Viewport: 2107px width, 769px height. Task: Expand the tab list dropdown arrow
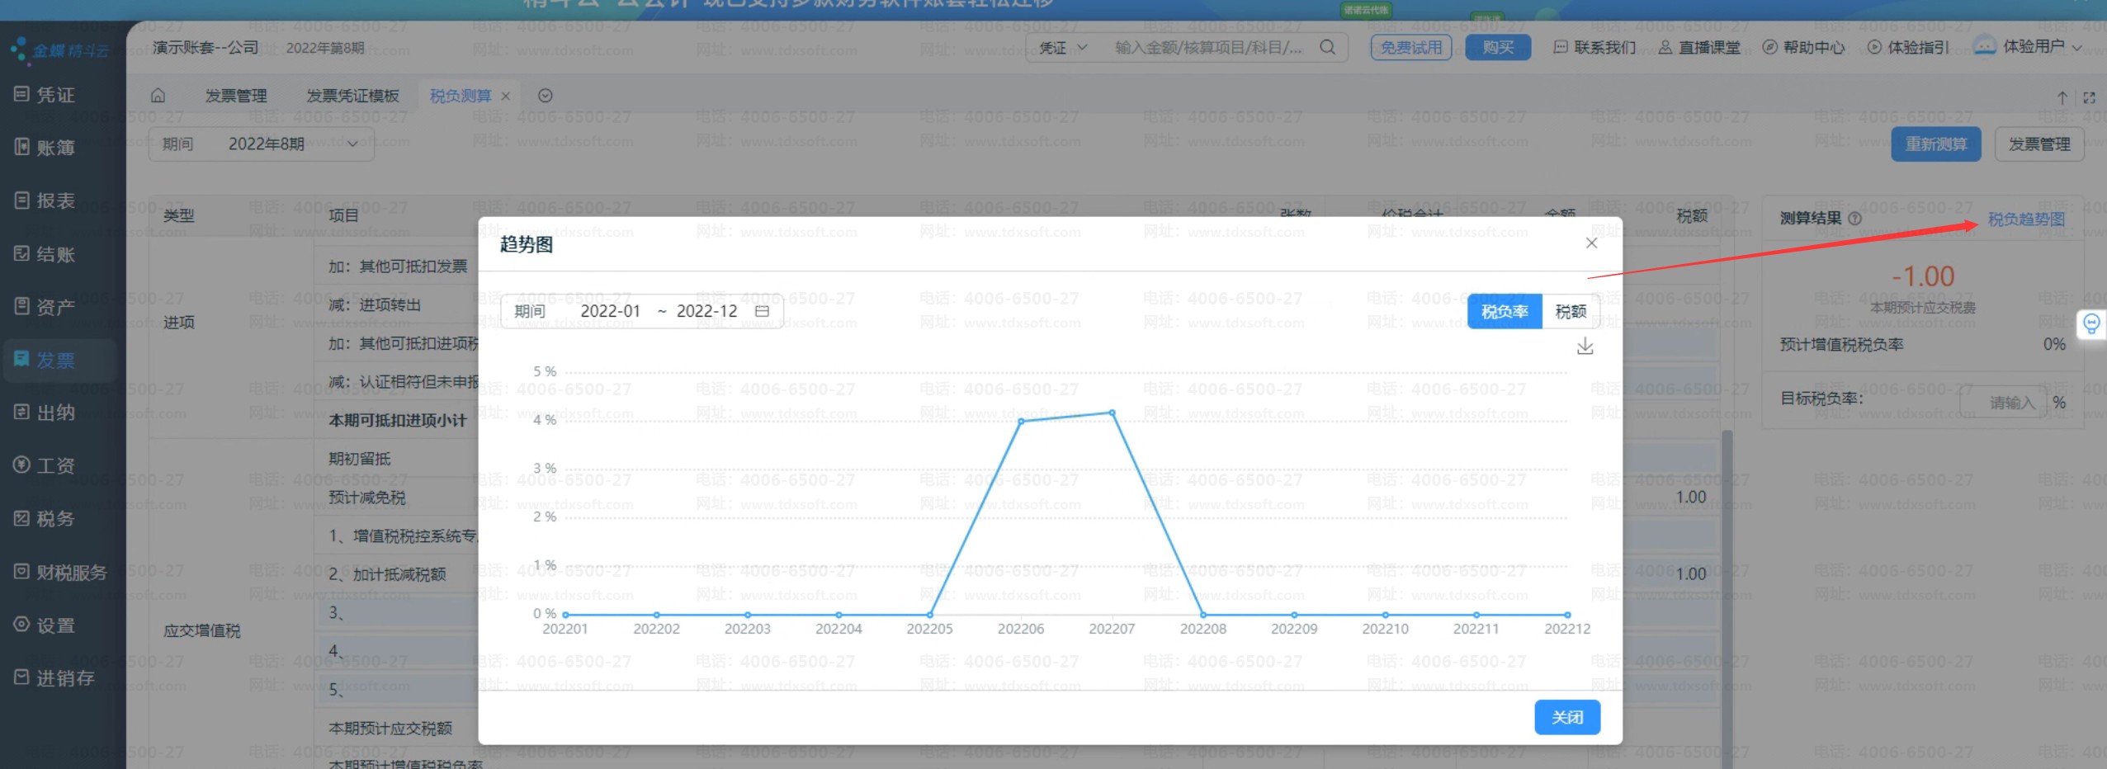coord(545,96)
